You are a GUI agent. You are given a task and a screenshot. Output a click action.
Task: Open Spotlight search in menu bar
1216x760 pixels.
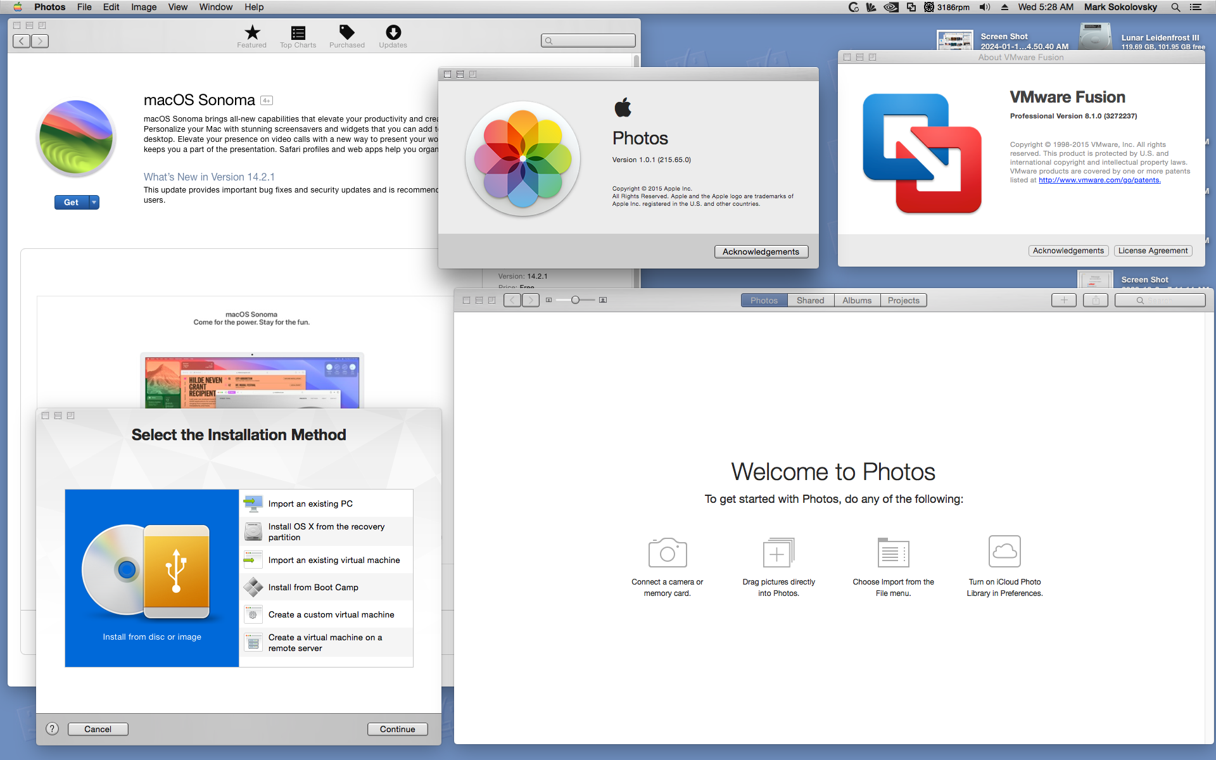pyautogui.click(x=1175, y=7)
